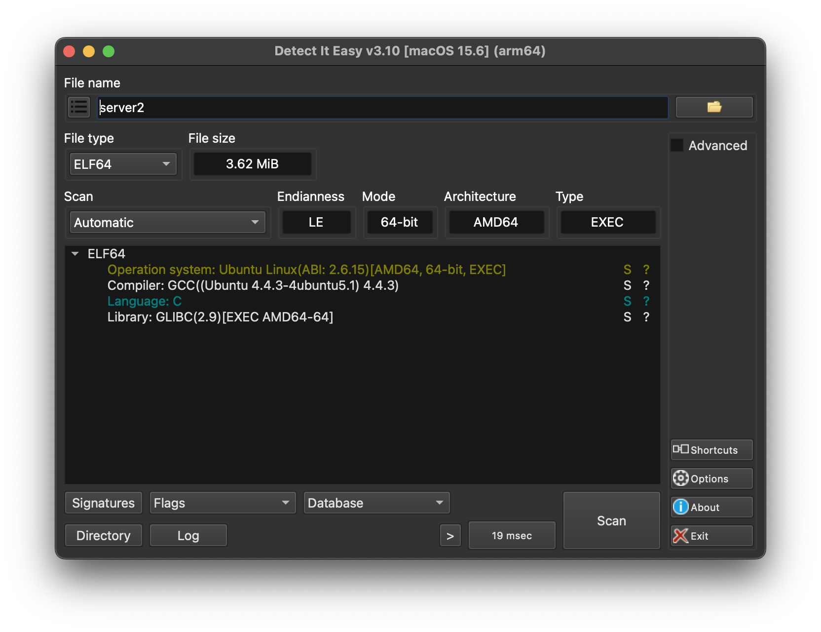Click the S link for the GLIBC Library row
Screen dimensions: 821x632
coord(628,317)
